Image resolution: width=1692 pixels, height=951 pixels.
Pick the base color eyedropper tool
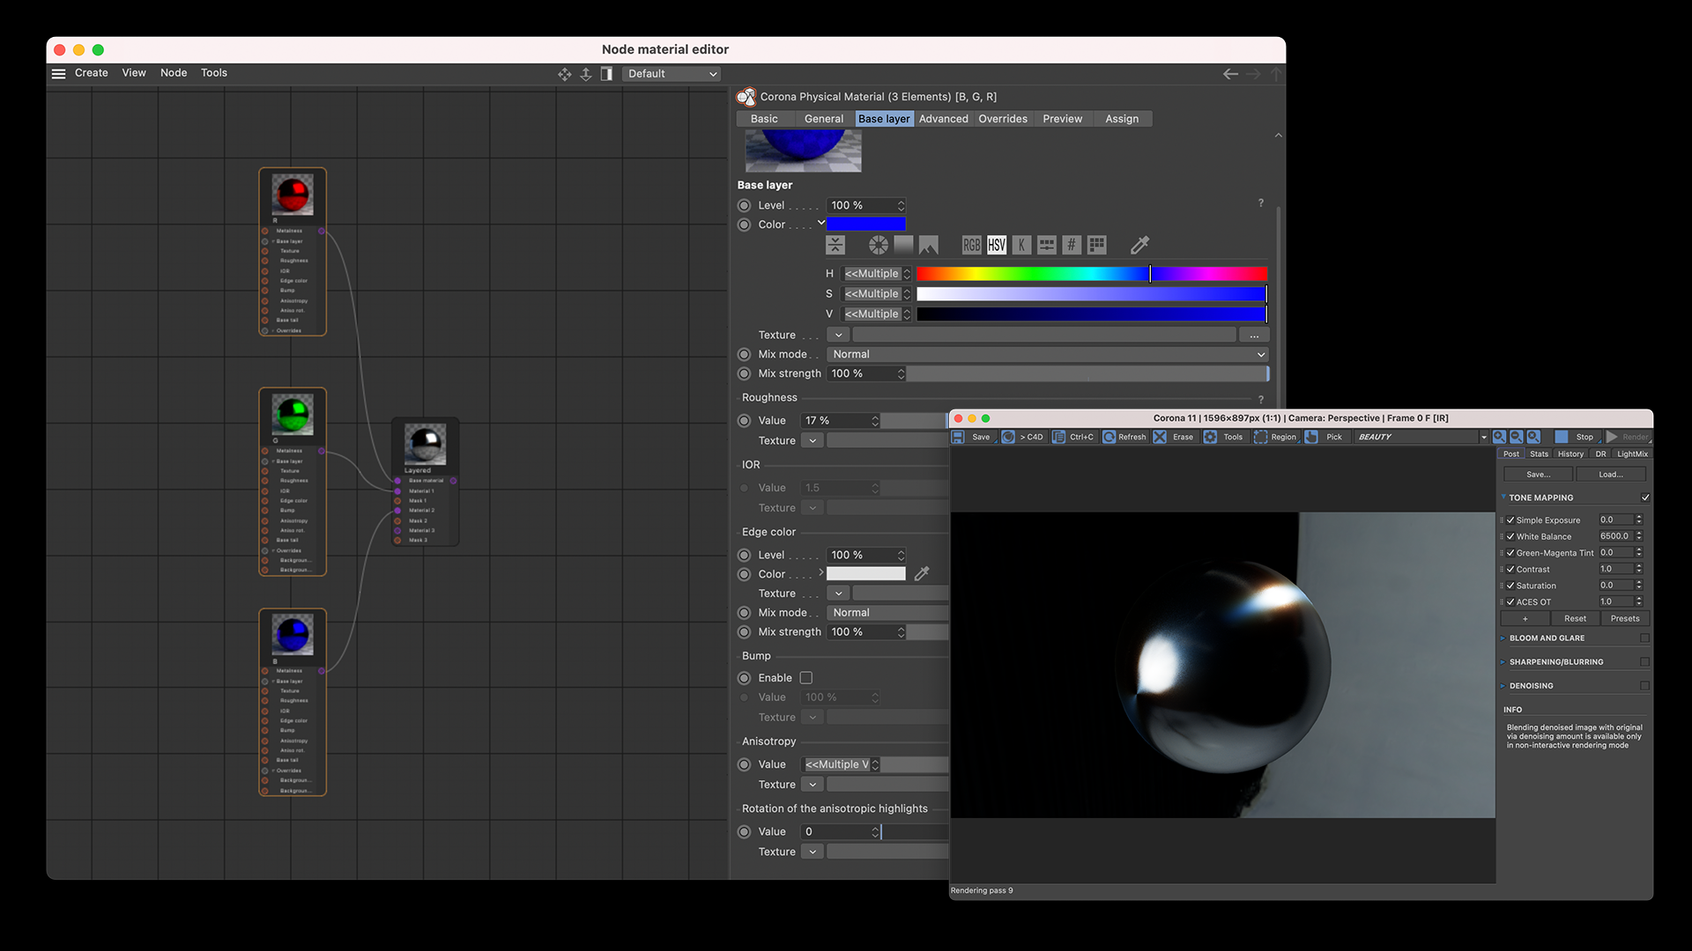[1139, 245]
